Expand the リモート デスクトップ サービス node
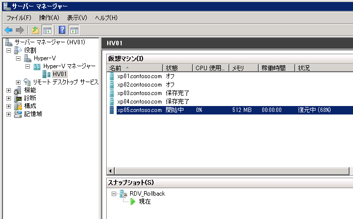 tap(18, 82)
